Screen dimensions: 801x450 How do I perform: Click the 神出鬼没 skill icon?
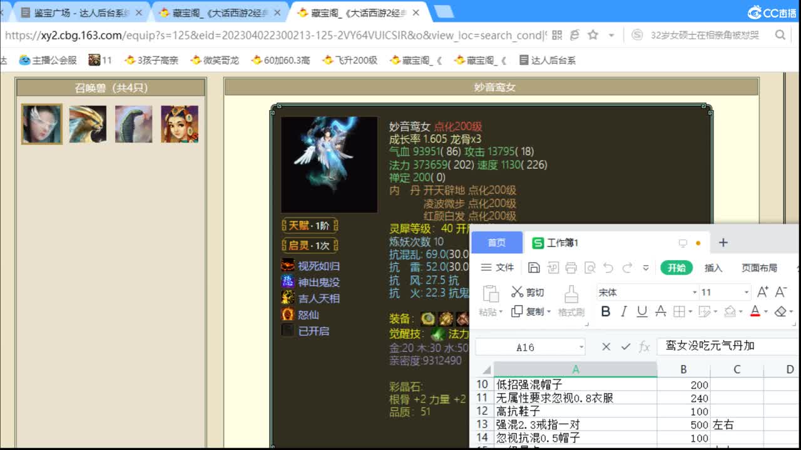[288, 282]
